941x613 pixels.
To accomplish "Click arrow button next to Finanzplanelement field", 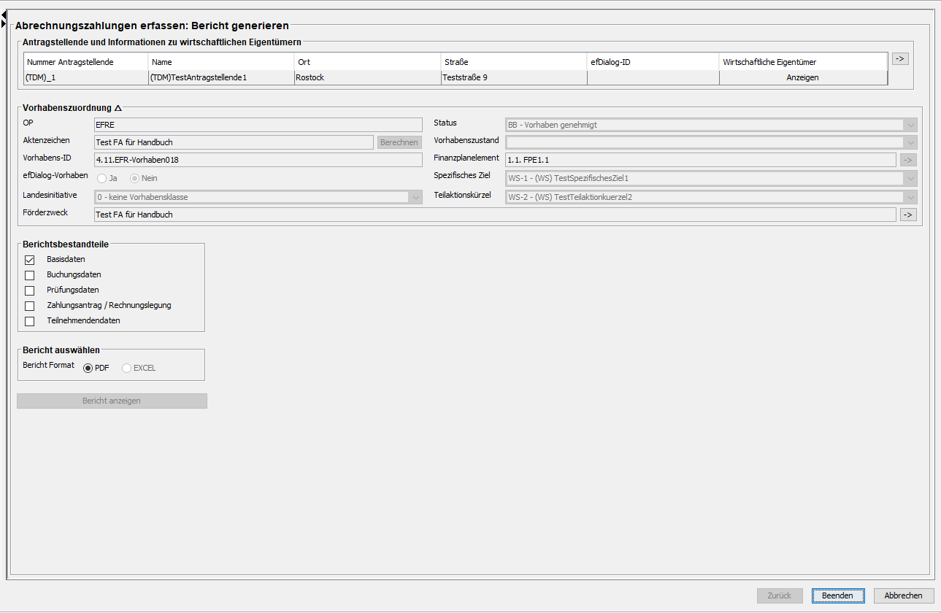I will click(908, 160).
